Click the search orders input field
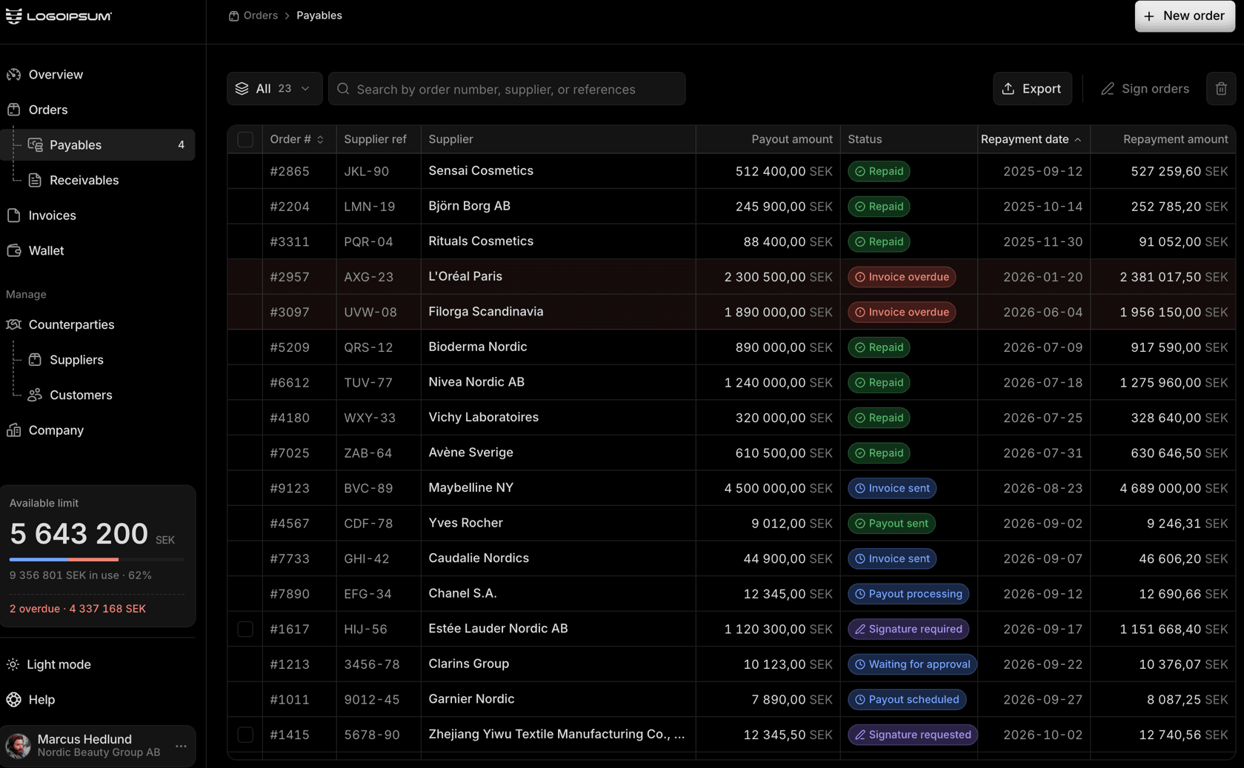 [x=507, y=89]
